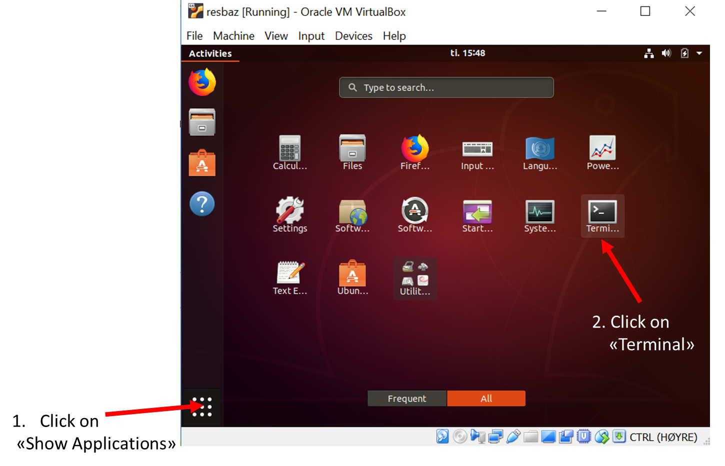
Task: Open the Help menu
Action: coord(394,36)
